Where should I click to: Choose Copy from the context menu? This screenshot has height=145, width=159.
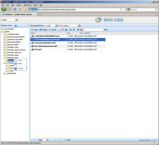click(20, 60)
